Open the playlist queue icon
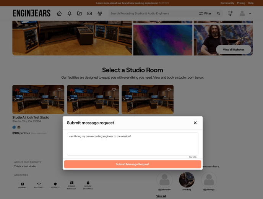 click(x=230, y=13)
